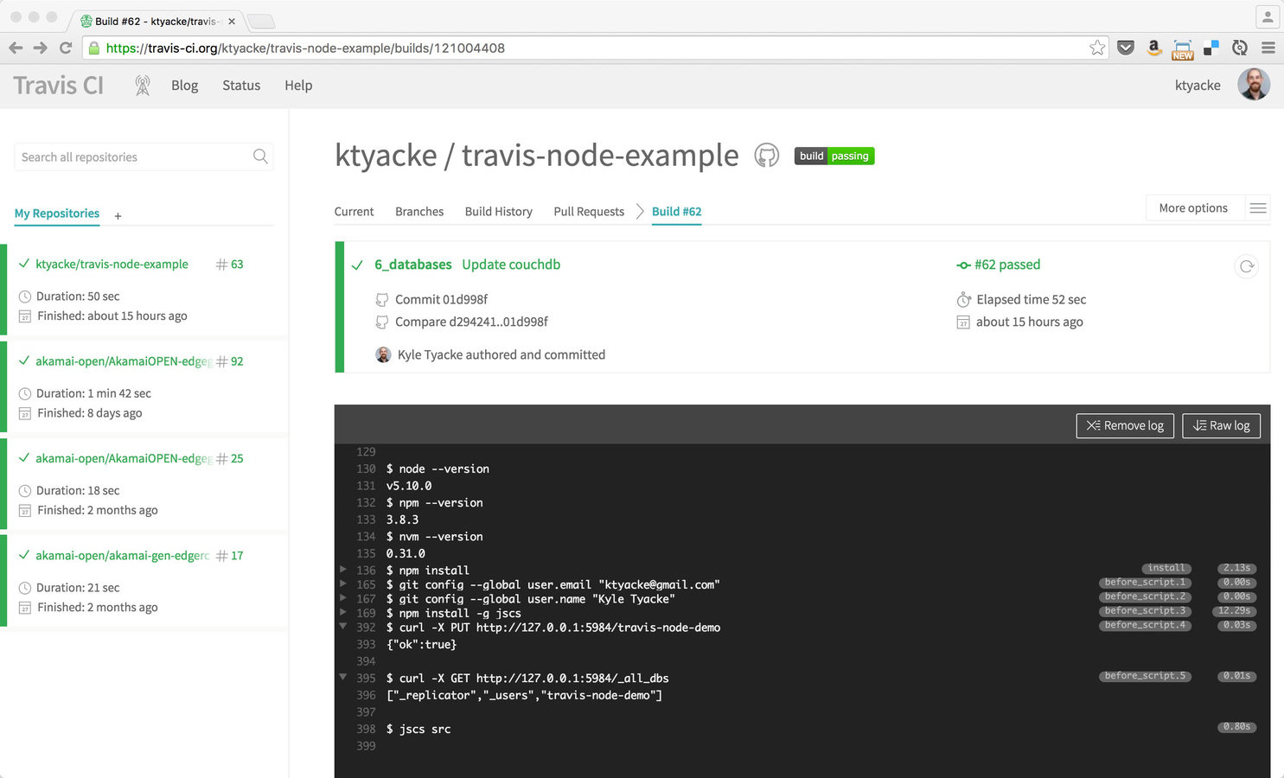Open akamai-open/akamai-gen-edgerc repository
Image resolution: width=1284 pixels, height=778 pixels.
[x=122, y=556]
